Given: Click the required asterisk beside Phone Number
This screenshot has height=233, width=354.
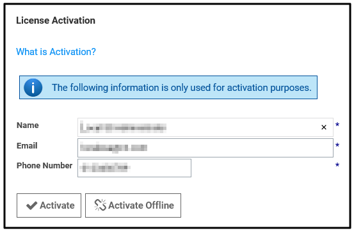Looking at the screenshot, I should tap(337, 165).
